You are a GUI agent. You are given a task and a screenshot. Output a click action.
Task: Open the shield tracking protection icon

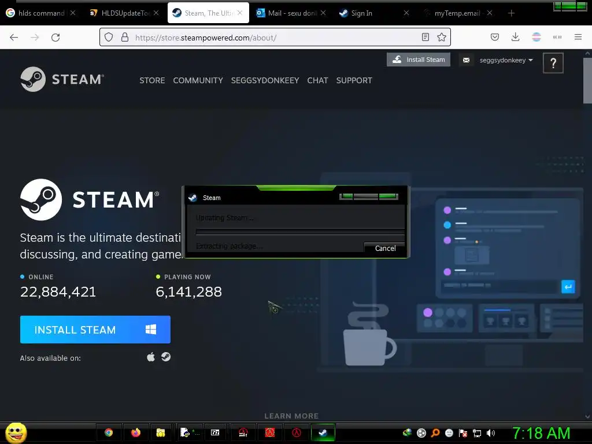coord(109,38)
